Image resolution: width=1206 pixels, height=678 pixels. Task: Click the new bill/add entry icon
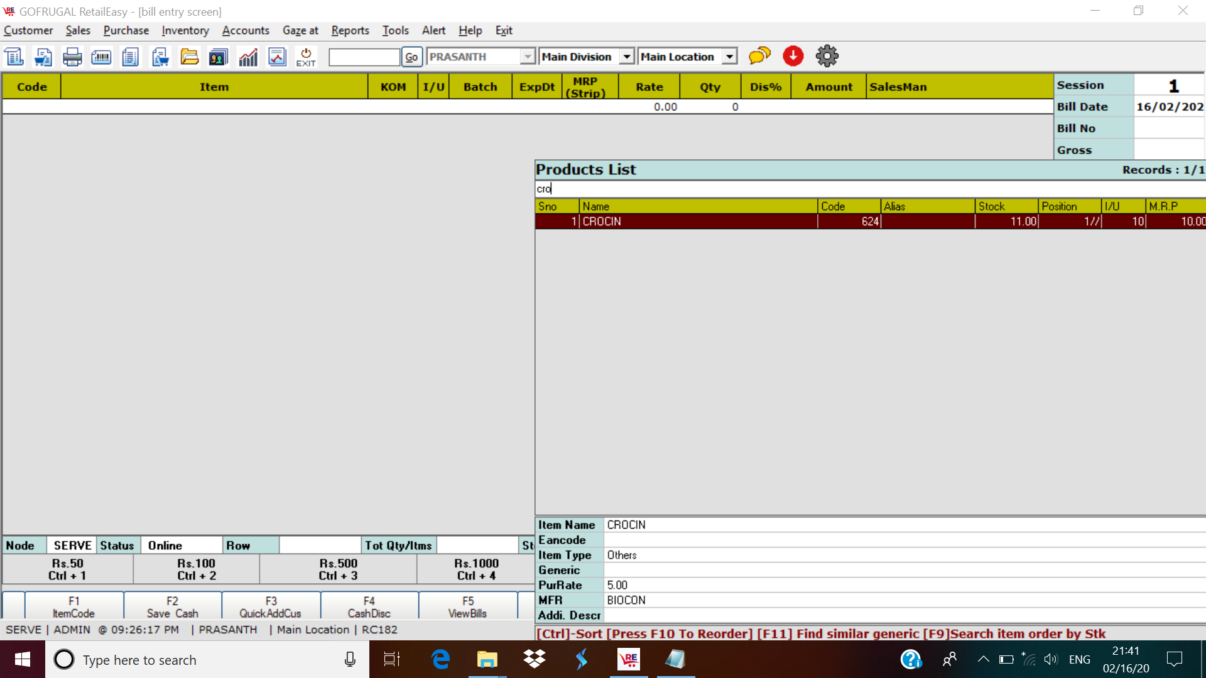coord(14,55)
